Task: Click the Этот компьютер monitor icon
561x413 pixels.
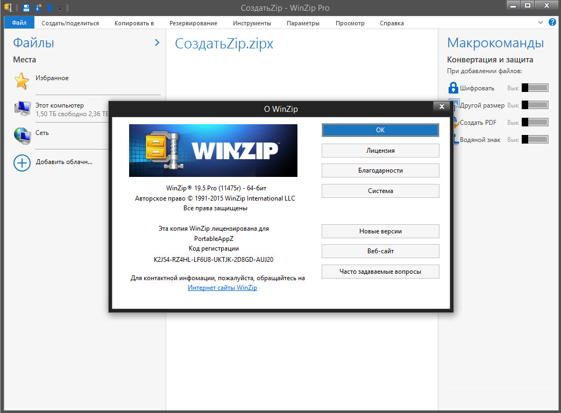Action: (23, 108)
